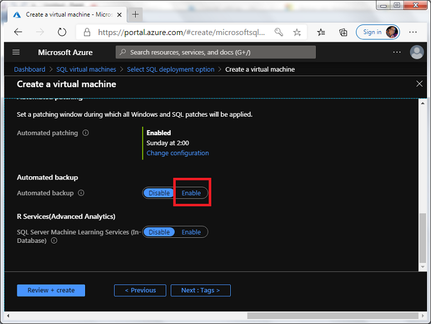
Task: Click vertical scrollbar down arrow
Action: pyautogui.click(x=423, y=267)
